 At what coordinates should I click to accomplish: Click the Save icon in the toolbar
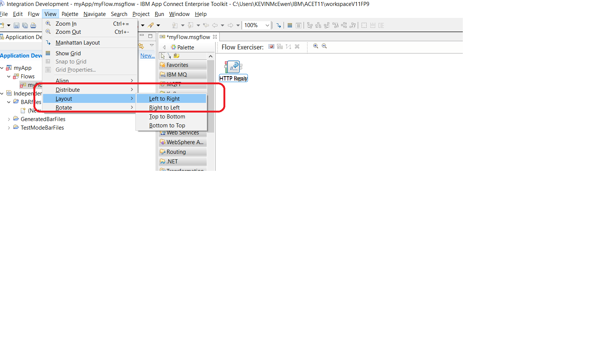(16, 26)
